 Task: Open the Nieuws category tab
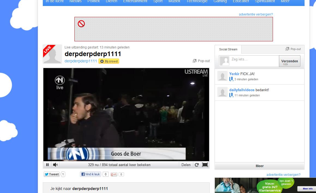point(76,1)
